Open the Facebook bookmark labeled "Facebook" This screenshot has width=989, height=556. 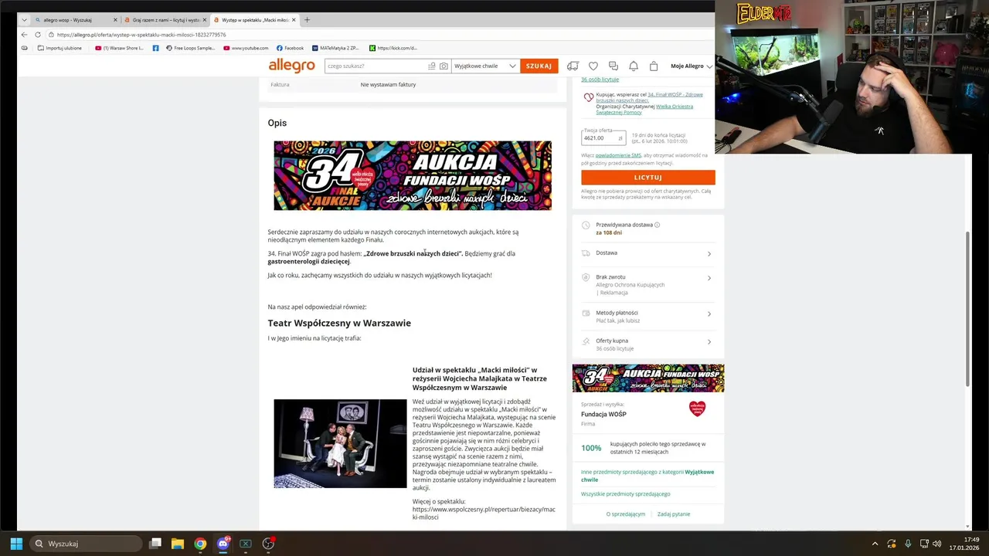point(291,48)
